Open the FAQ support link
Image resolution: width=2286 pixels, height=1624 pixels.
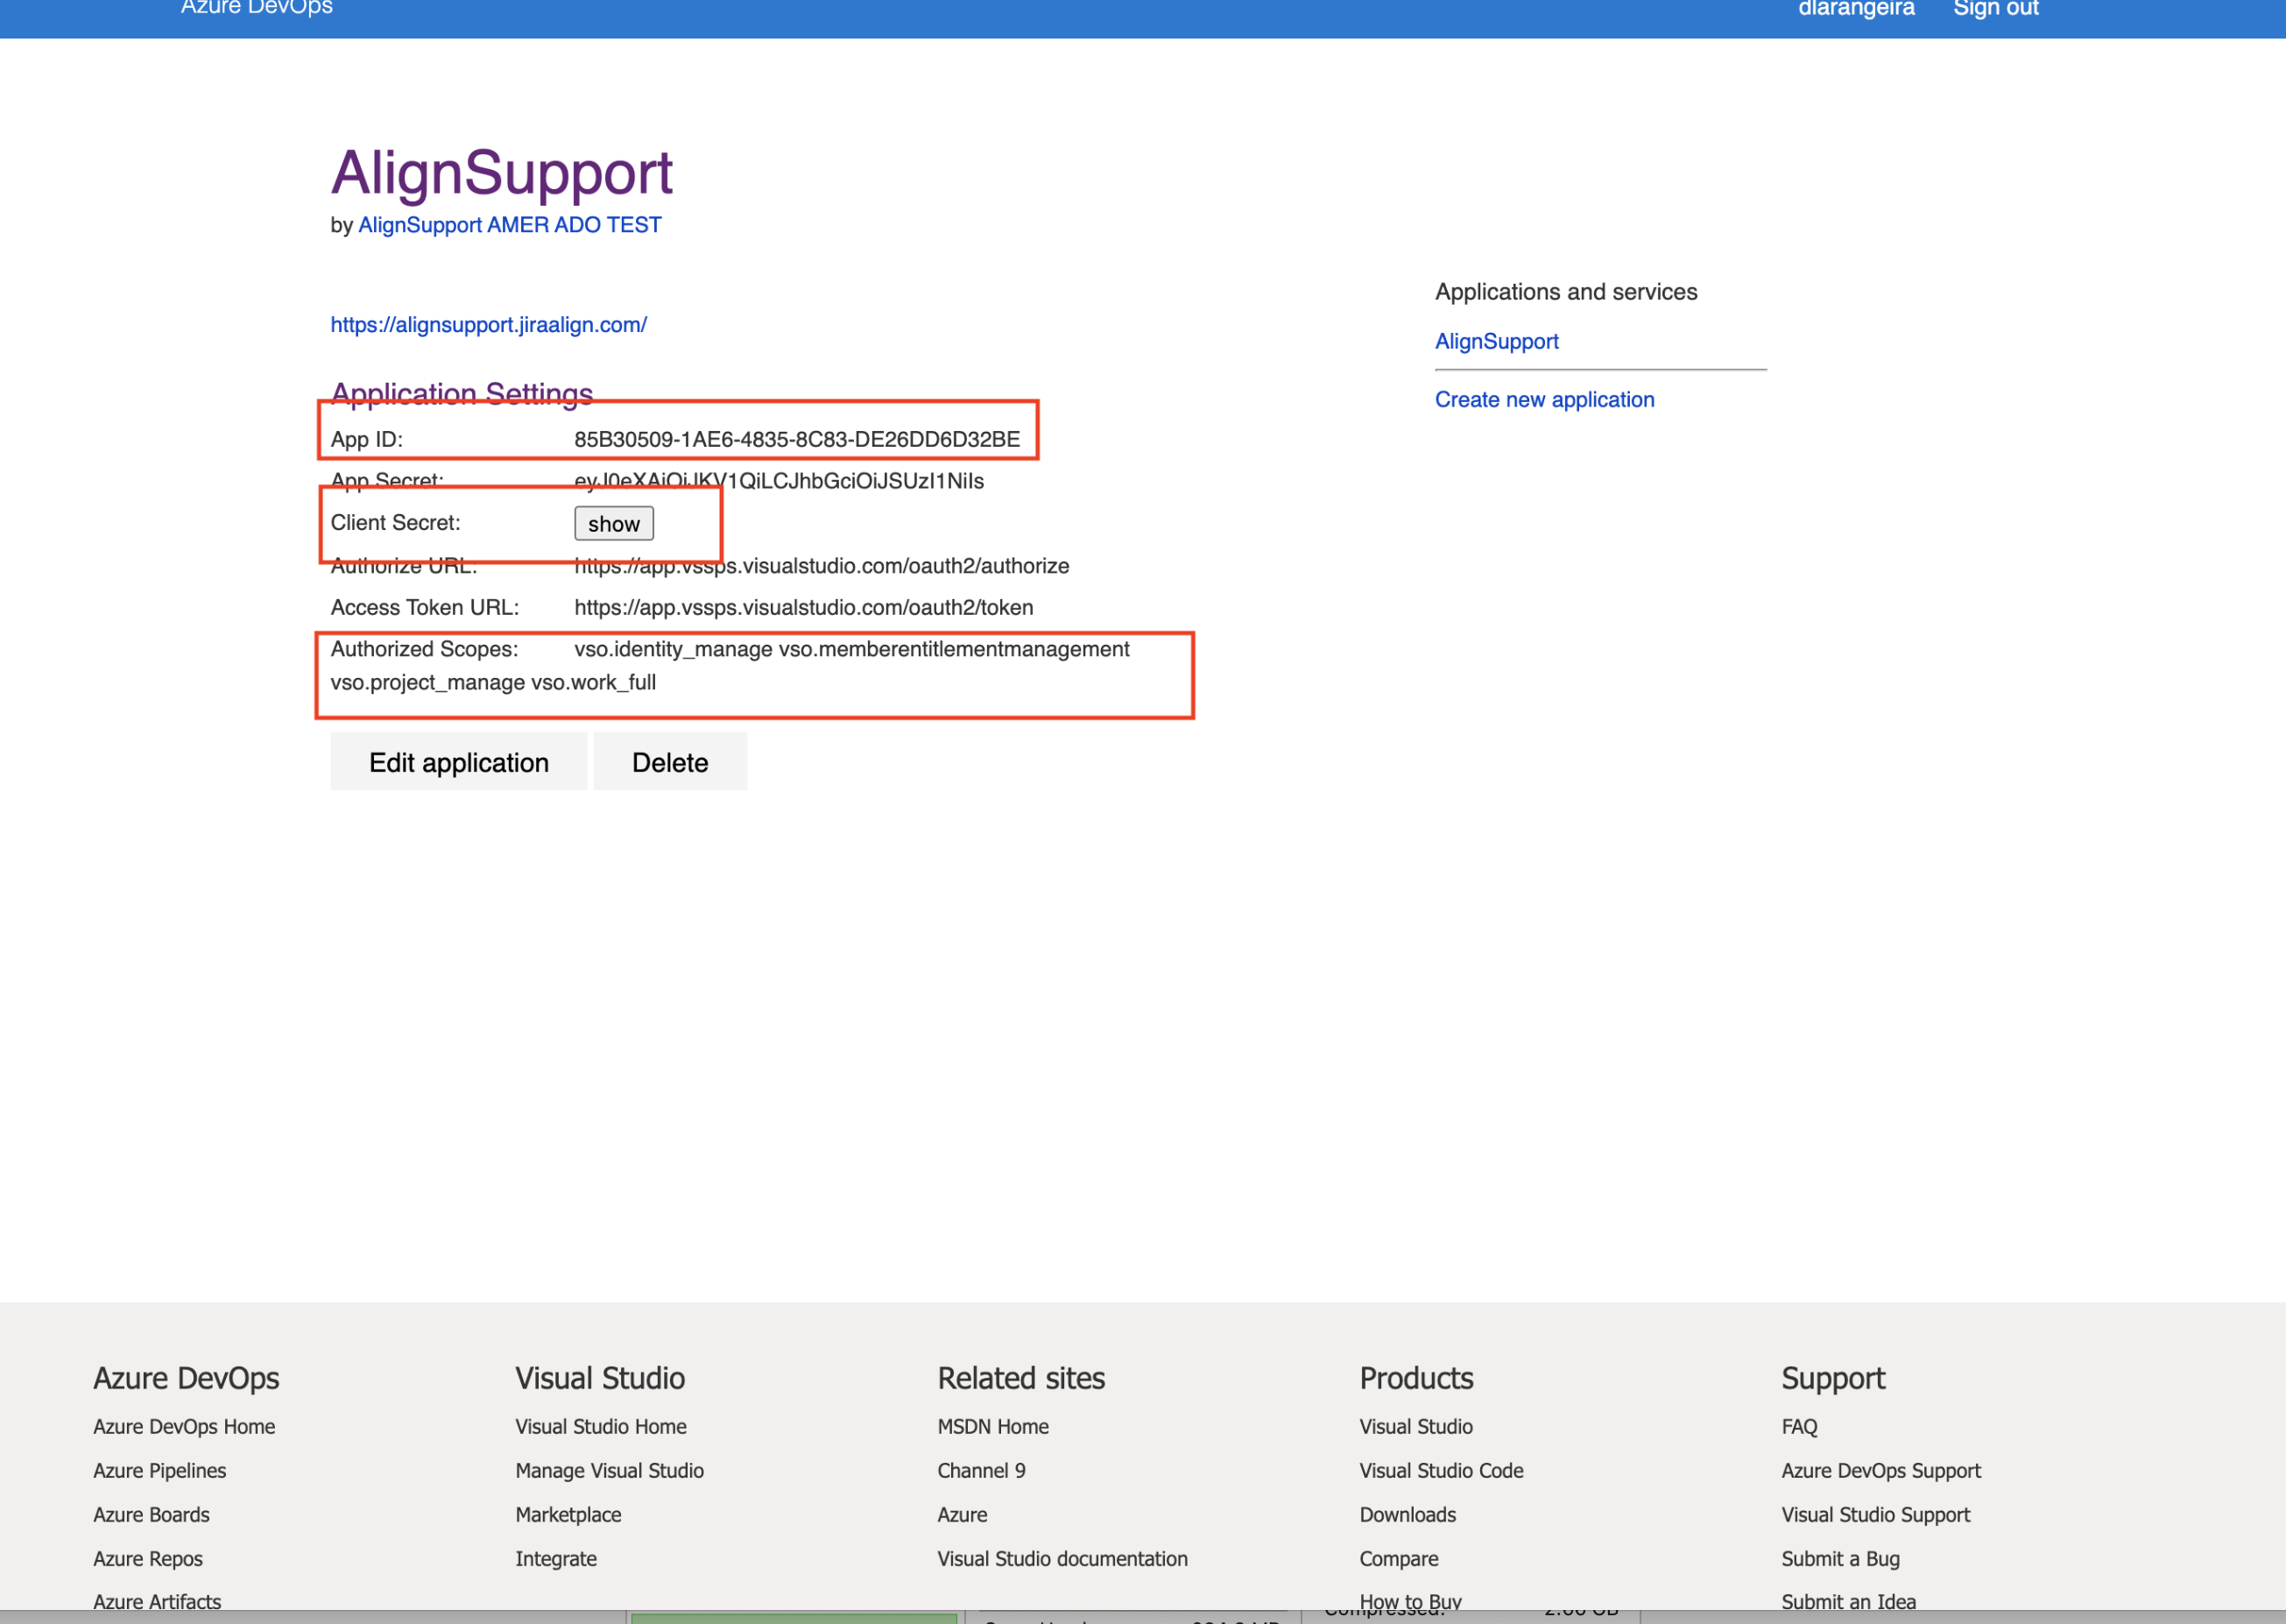pos(1798,1426)
